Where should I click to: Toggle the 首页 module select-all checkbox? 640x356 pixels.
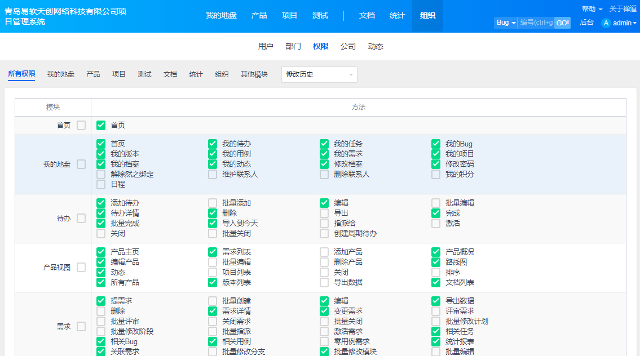tap(81, 125)
